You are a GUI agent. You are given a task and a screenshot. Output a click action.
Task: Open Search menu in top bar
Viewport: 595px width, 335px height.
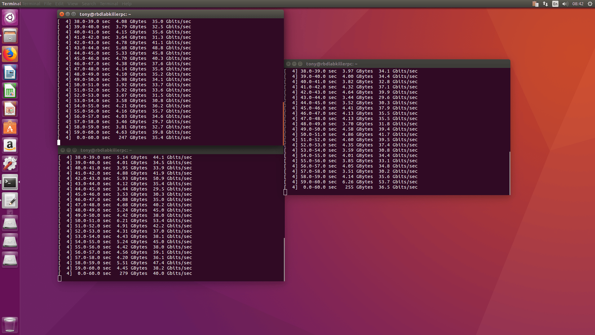[x=89, y=4]
